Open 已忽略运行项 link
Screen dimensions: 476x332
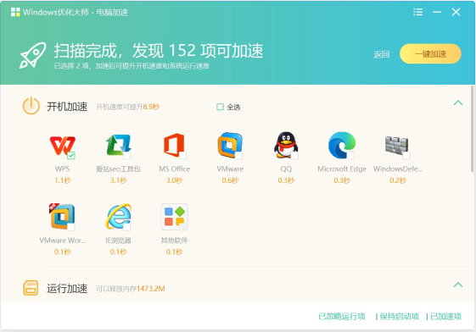(342, 317)
